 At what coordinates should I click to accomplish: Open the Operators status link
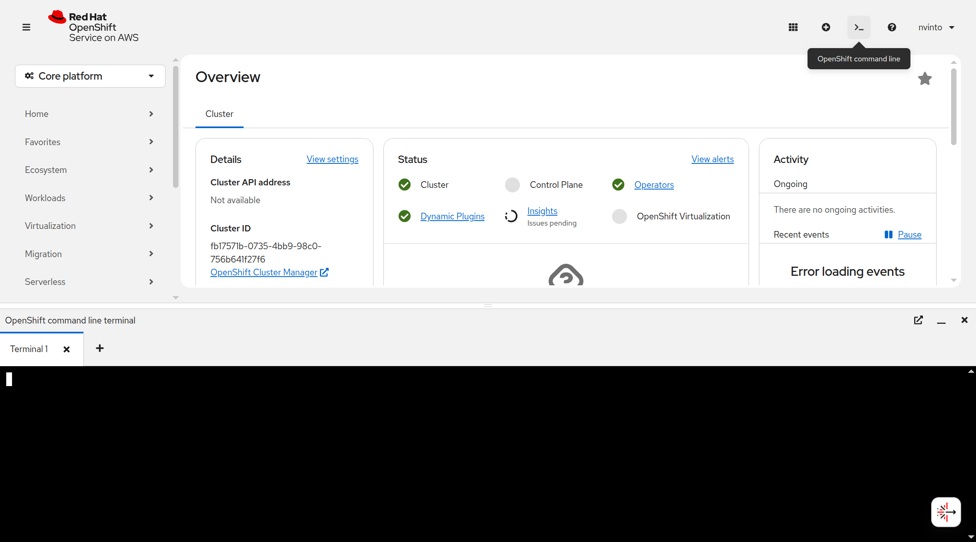[654, 185]
